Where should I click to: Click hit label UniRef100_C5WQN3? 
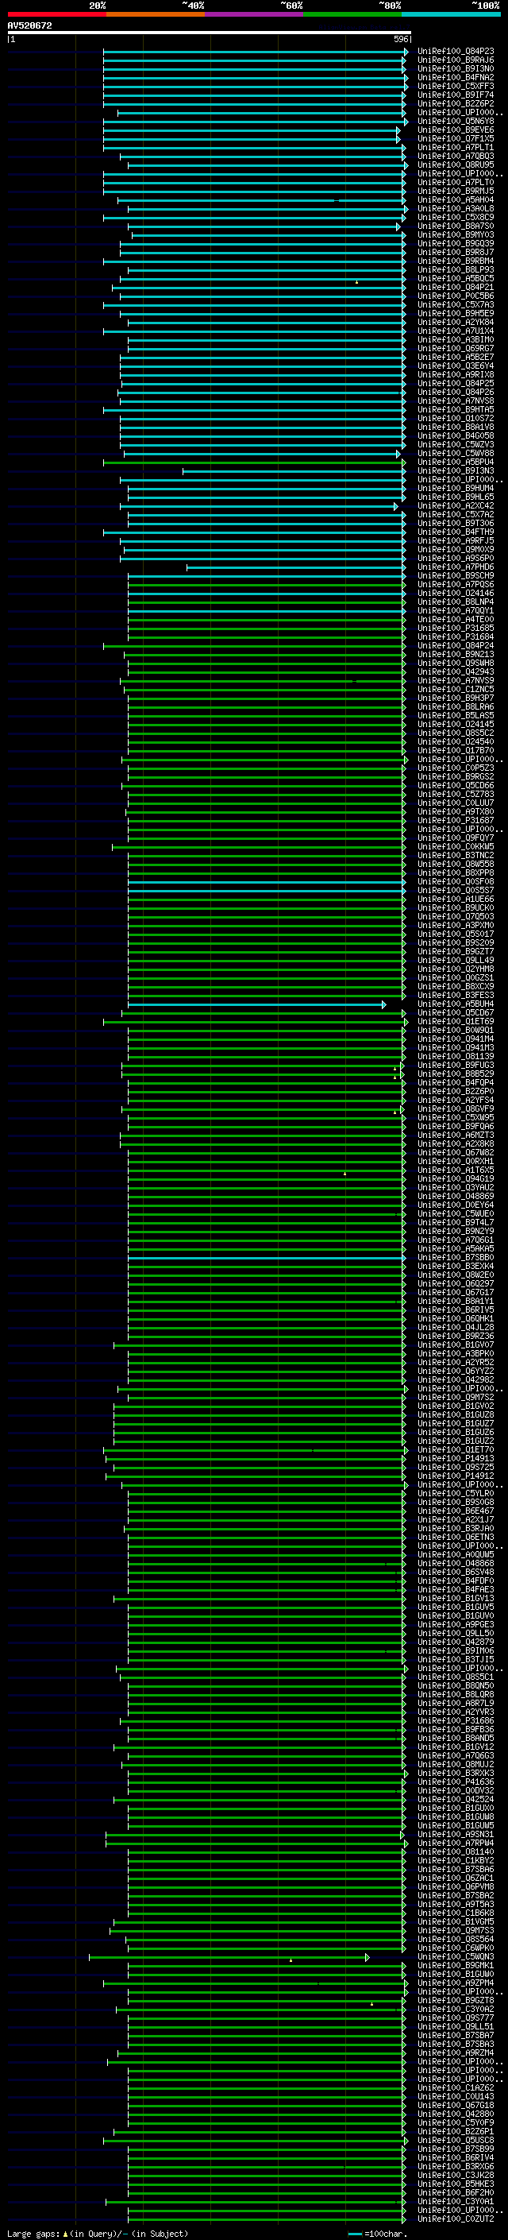click(x=456, y=1957)
